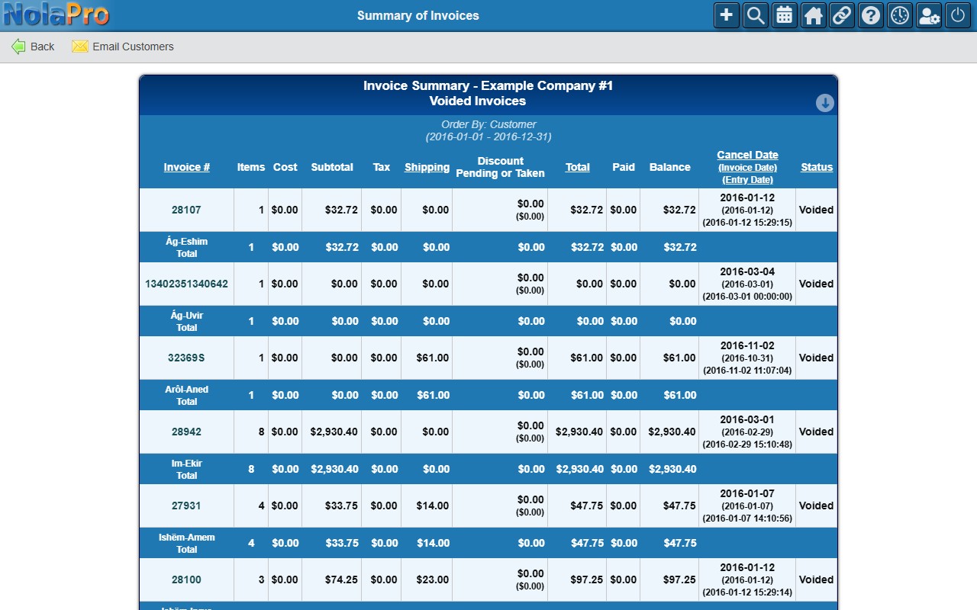Screen dimensions: 977x610
Task: Sort by Shipping column header
Action: (427, 167)
